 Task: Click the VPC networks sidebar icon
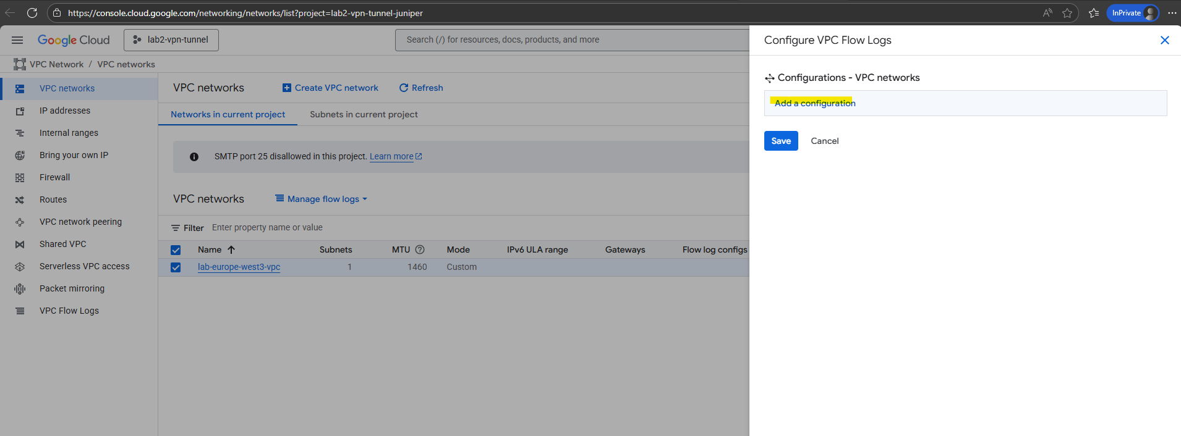tap(20, 88)
